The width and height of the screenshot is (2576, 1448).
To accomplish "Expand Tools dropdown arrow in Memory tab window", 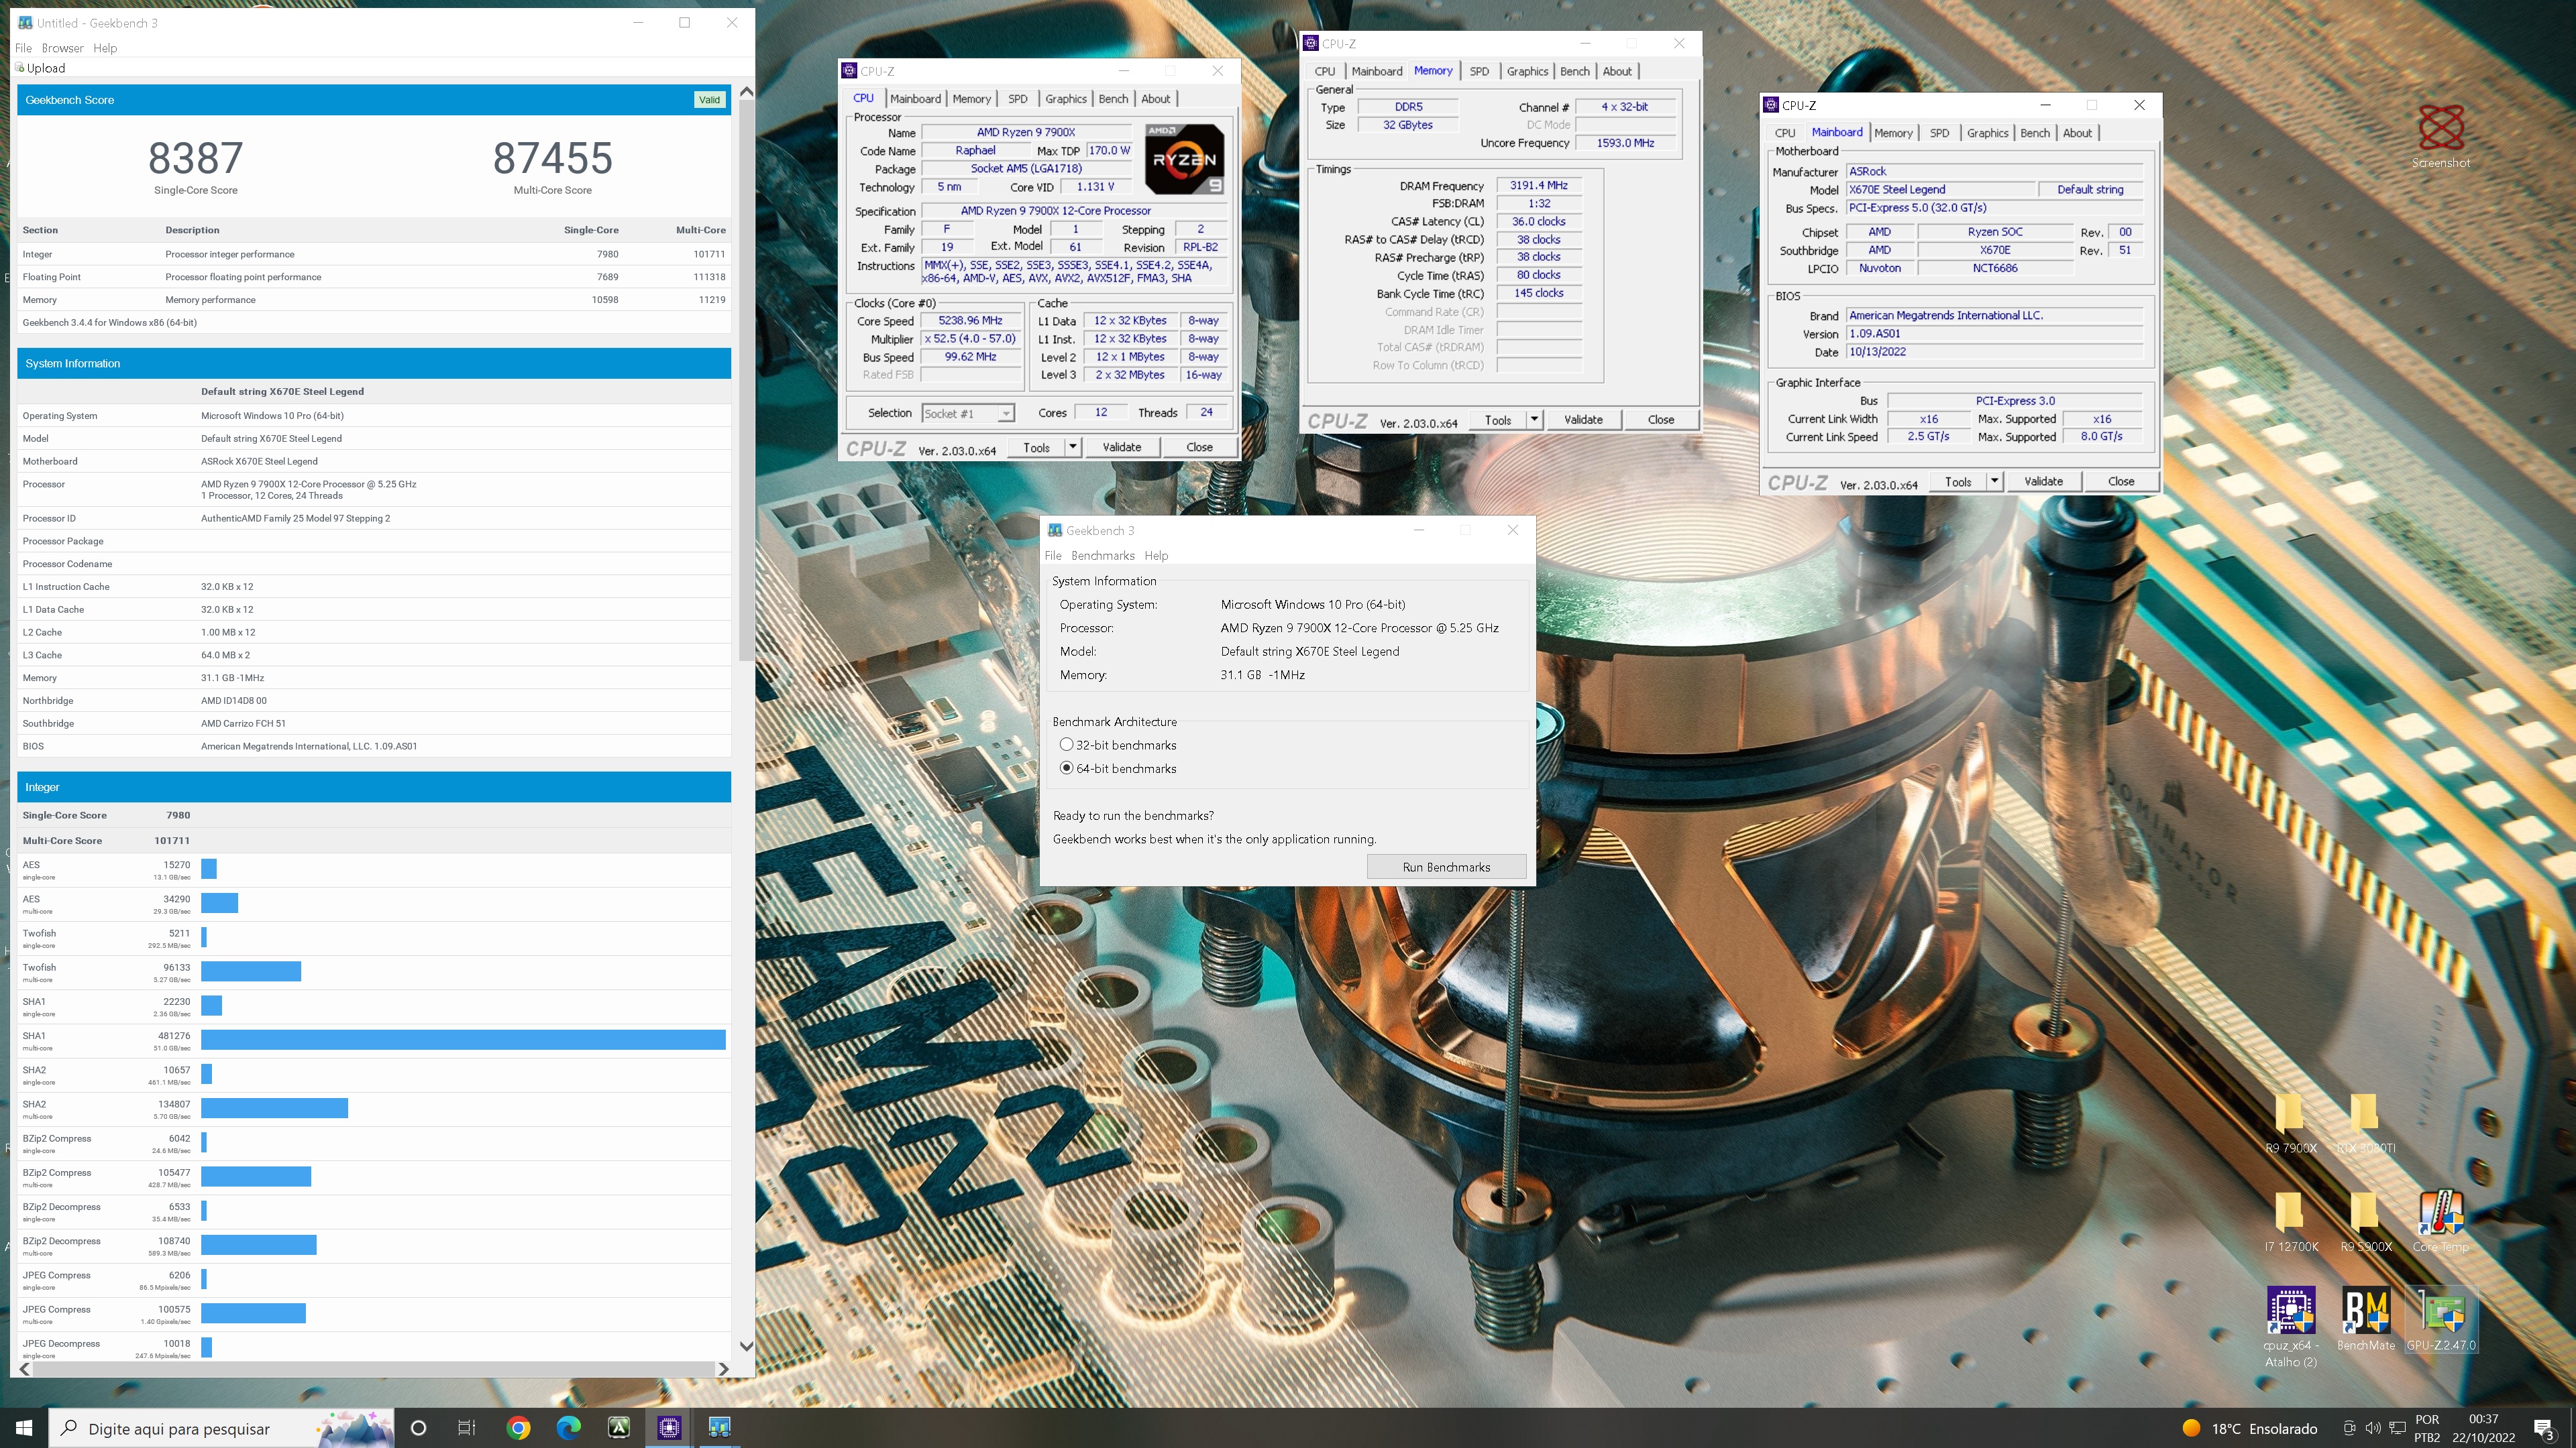I will (x=1534, y=419).
